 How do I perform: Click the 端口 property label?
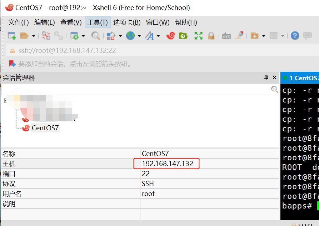(9, 174)
